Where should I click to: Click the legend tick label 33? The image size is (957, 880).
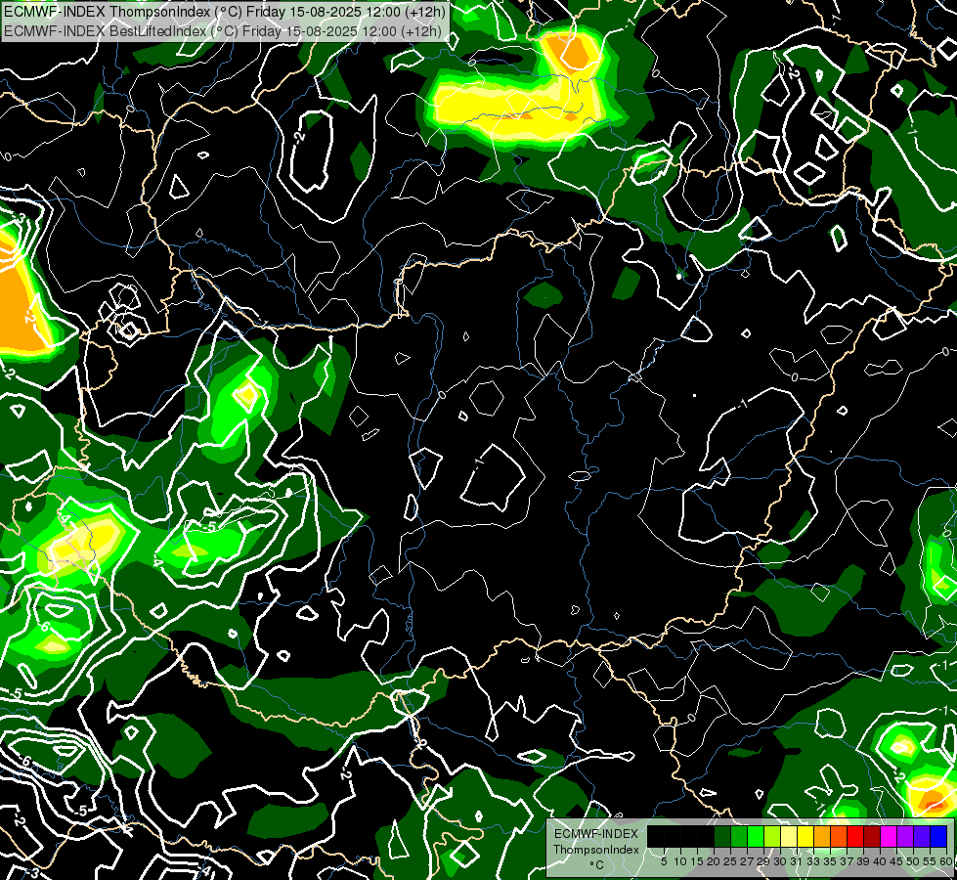(x=813, y=861)
